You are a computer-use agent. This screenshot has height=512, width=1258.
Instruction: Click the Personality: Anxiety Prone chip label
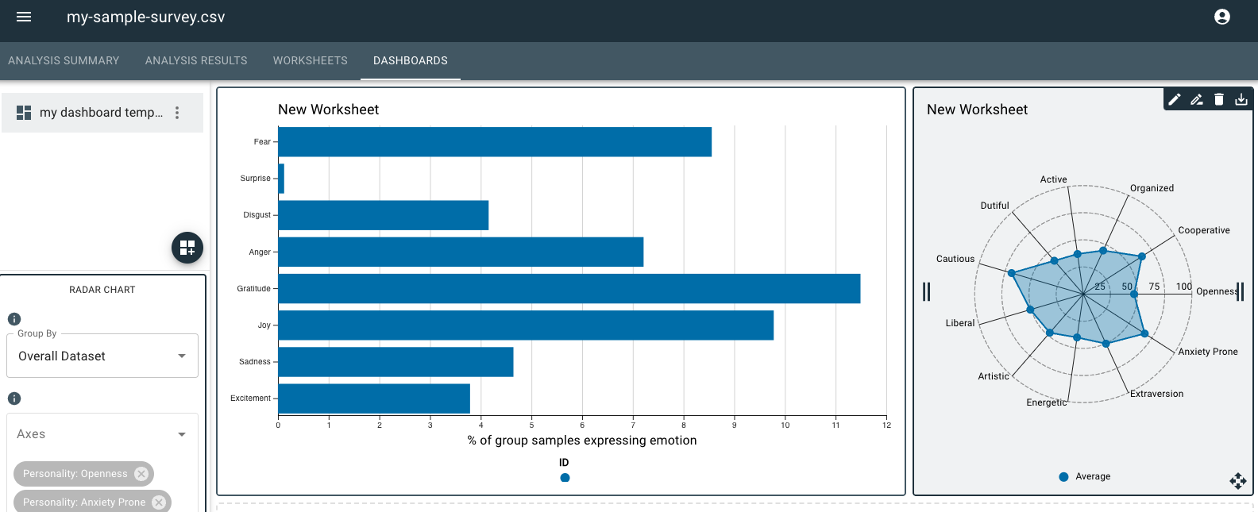click(x=84, y=502)
